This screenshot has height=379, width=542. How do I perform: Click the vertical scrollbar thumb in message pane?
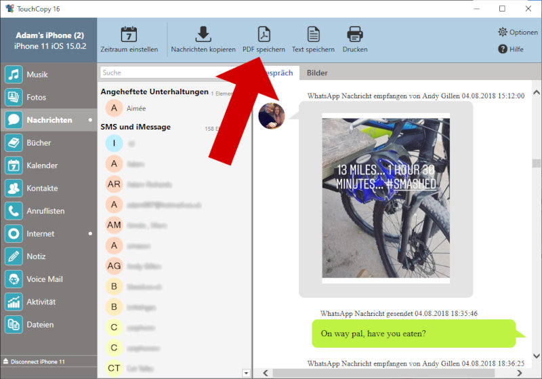pos(536,163)
